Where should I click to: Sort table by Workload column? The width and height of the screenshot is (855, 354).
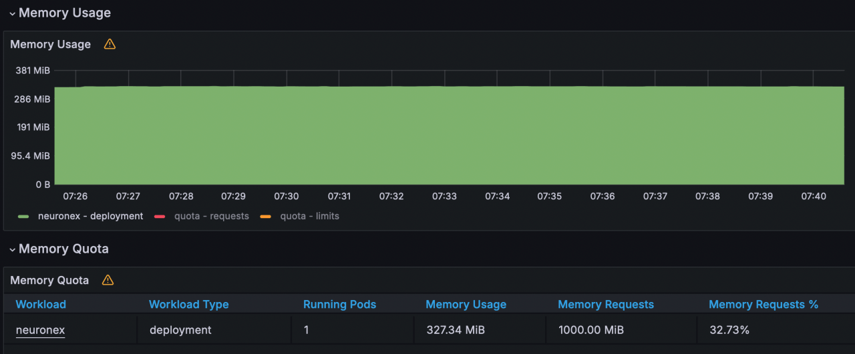click(x=41, y=304)
